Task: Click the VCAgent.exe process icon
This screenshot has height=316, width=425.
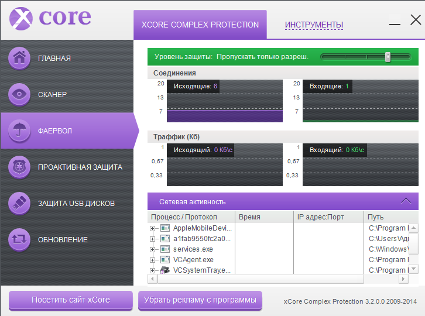Action: (165, 260)
